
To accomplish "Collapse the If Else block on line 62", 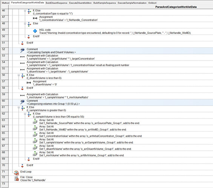I will 25,114.
